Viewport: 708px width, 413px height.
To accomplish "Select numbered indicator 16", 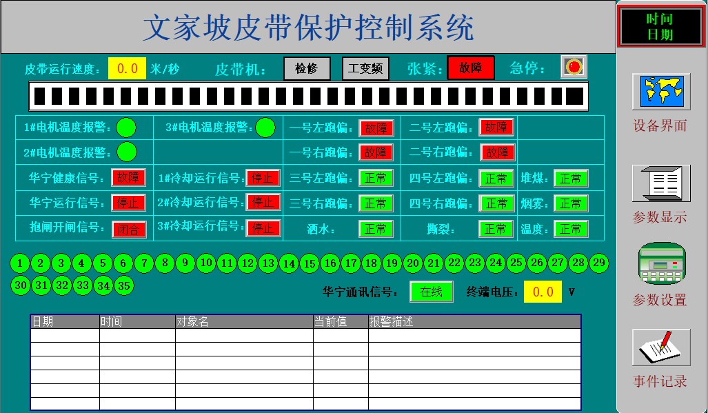I will [330, 263].
